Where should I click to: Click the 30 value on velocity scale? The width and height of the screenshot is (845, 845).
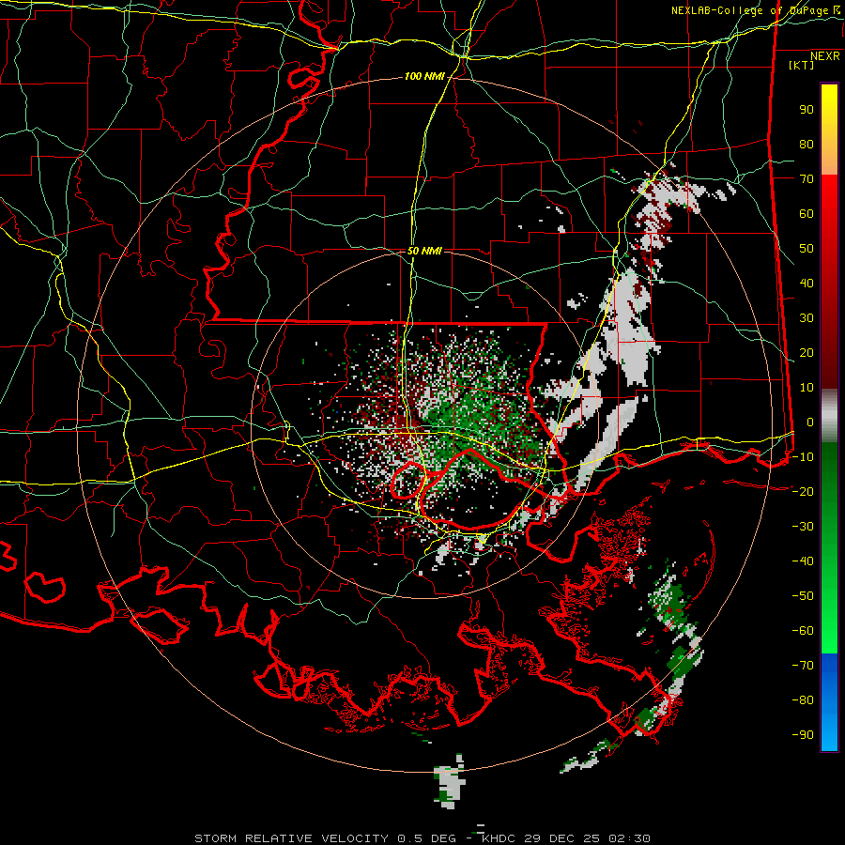pyautogui.click(x=807, y=318)
